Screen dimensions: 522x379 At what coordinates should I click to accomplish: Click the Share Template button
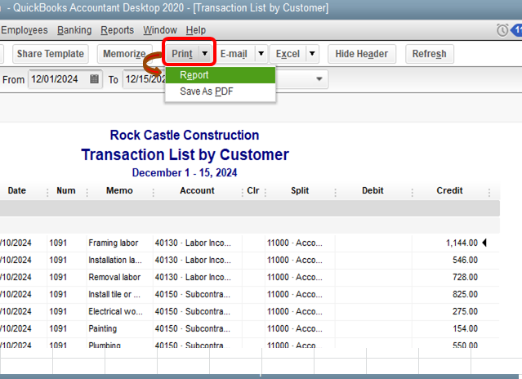(x=51, y=54)
